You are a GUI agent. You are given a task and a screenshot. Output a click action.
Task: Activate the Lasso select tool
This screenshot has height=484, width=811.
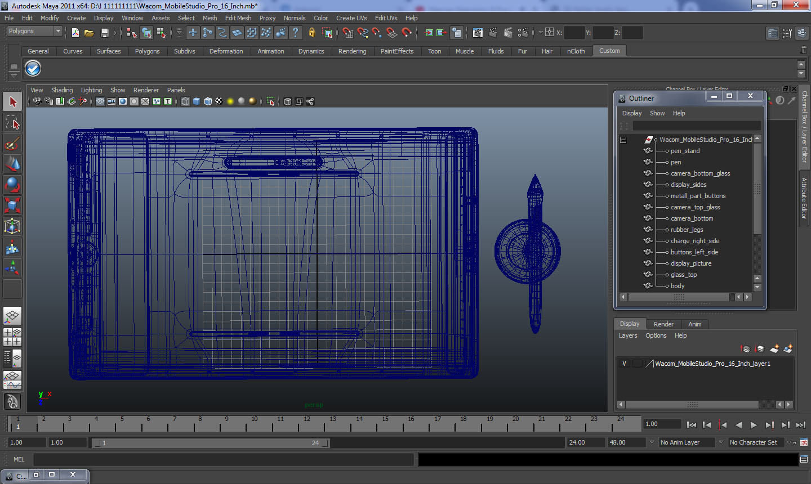pos(12,123)
